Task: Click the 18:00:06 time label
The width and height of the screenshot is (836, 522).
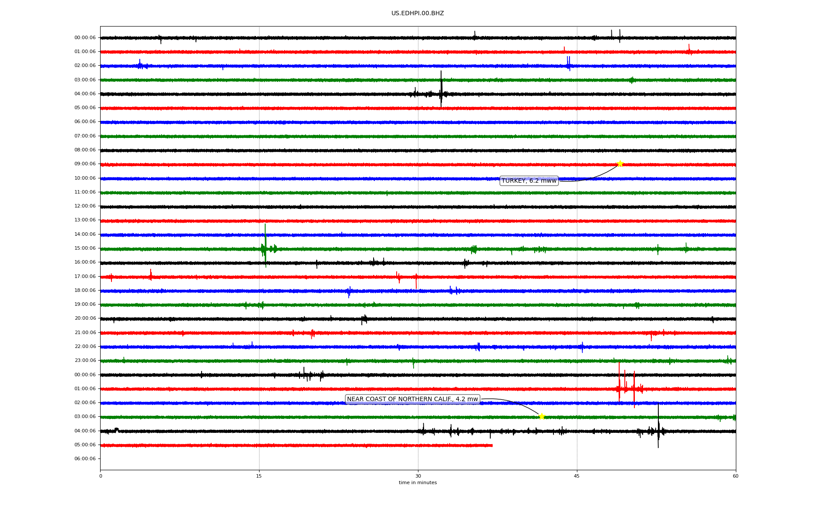Action: tap(85, 291)
